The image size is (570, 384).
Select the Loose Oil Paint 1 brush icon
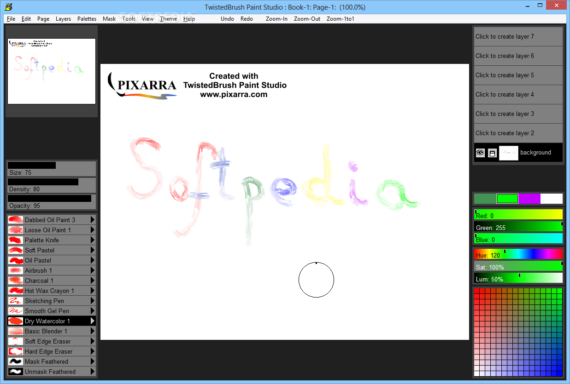(16, 230)
